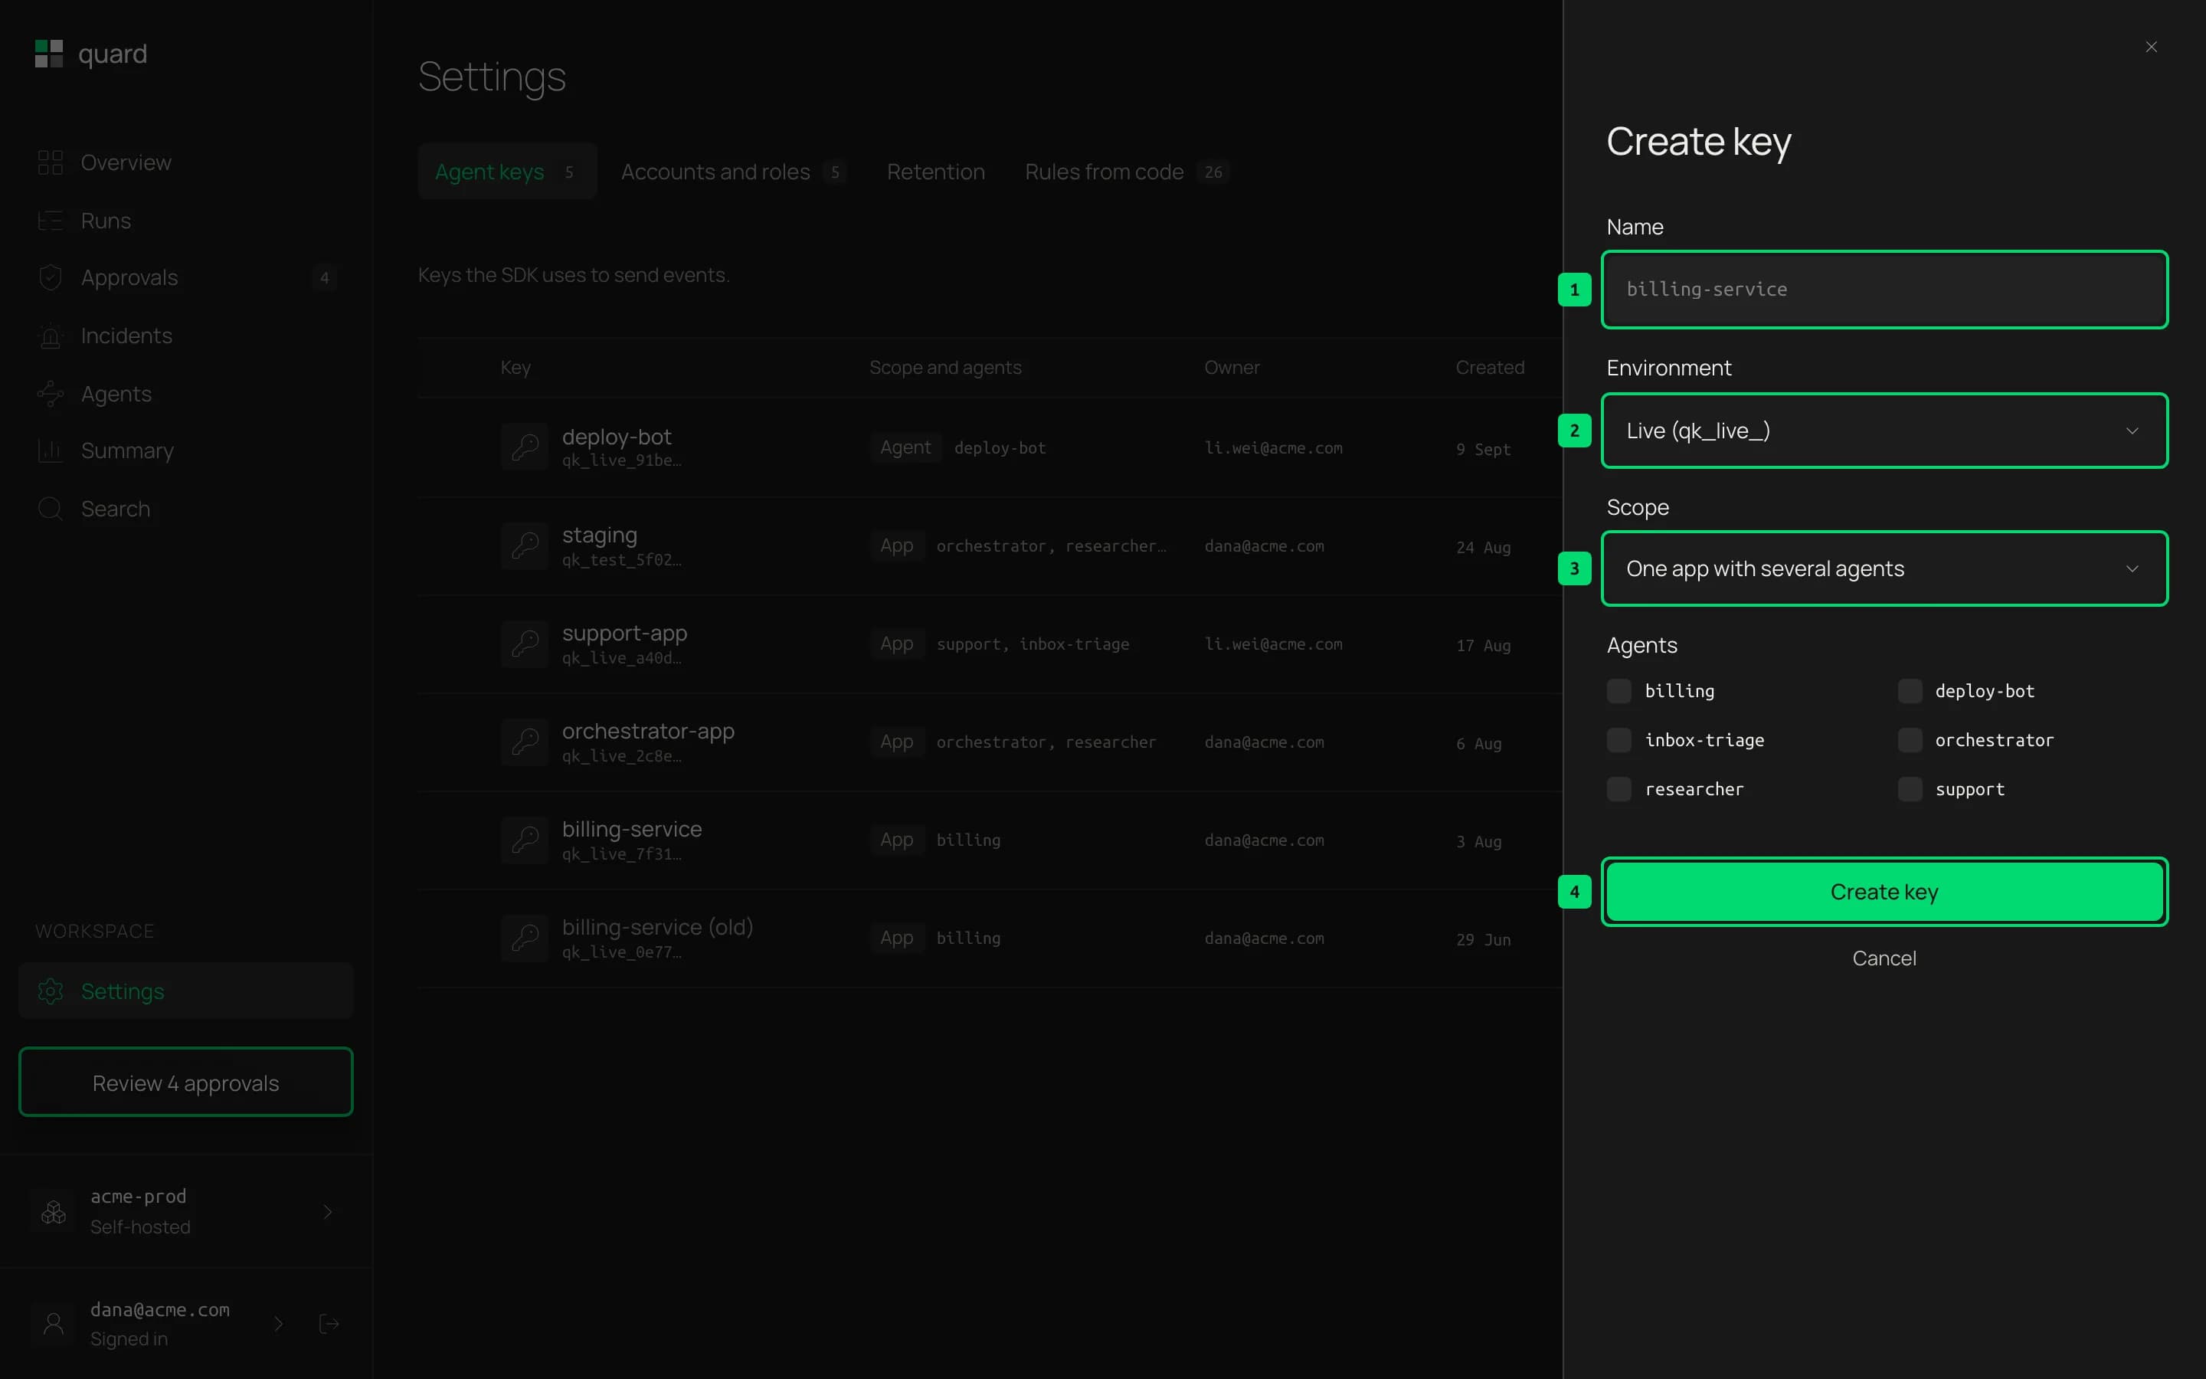Click the Settings gear icon
Screen dimensions: 2206x1379
[50, 991]
